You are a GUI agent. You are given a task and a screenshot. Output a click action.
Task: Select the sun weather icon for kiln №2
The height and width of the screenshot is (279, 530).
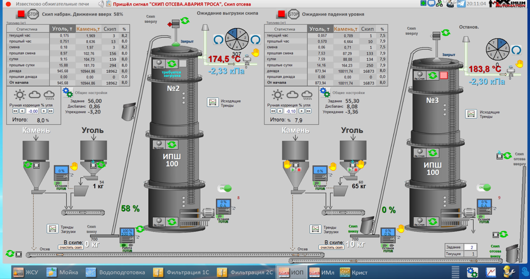pos(20,95)
